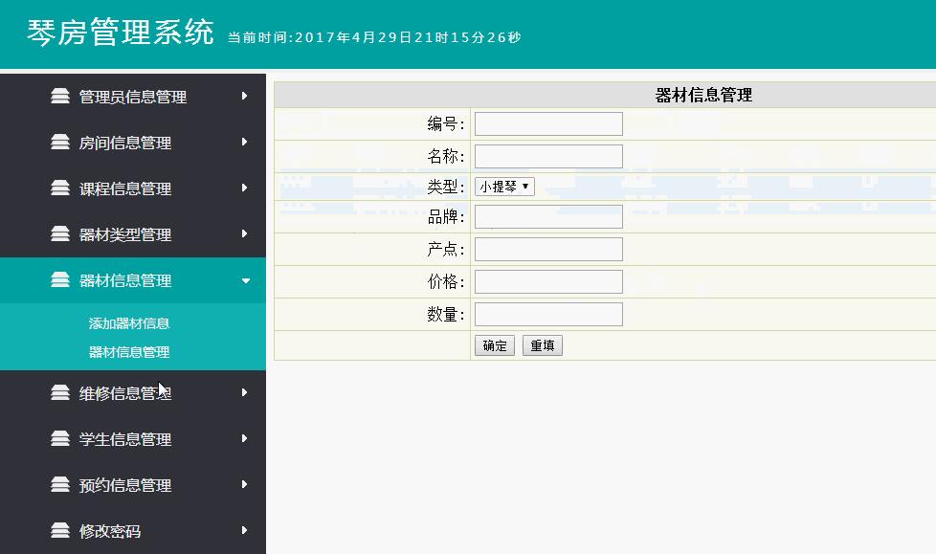Collapse 器材信息管理 menu with down arrow
Viewport: 936px width, 554px height.
click(245, 280)
